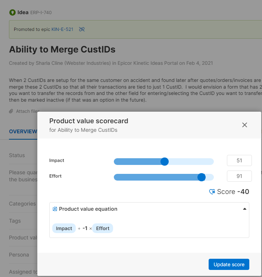
Task: Click the green Idea lightbulb icon
Action: (x=12, y=12)
